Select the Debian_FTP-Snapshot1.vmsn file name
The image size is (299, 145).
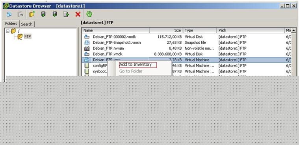point(117,43)
